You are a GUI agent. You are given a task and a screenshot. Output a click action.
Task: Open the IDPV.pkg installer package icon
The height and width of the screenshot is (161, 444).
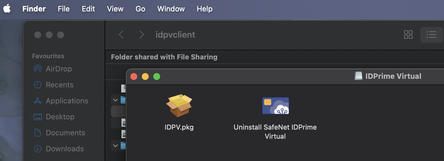tap(179, 106)
